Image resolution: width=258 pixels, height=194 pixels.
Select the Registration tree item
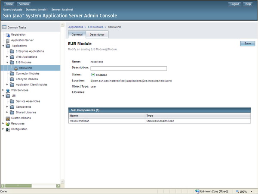[x=18, y=34]
